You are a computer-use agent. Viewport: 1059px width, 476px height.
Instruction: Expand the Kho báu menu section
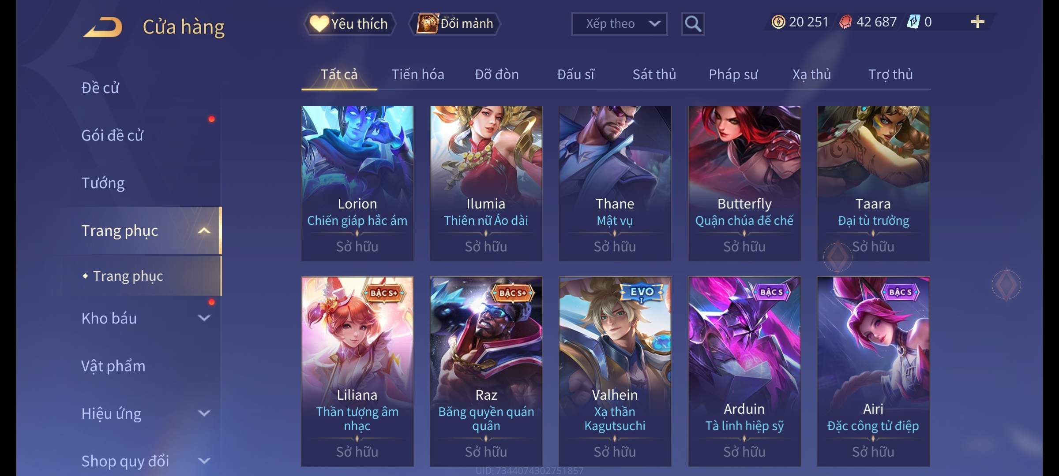click(x=204, y=318)
